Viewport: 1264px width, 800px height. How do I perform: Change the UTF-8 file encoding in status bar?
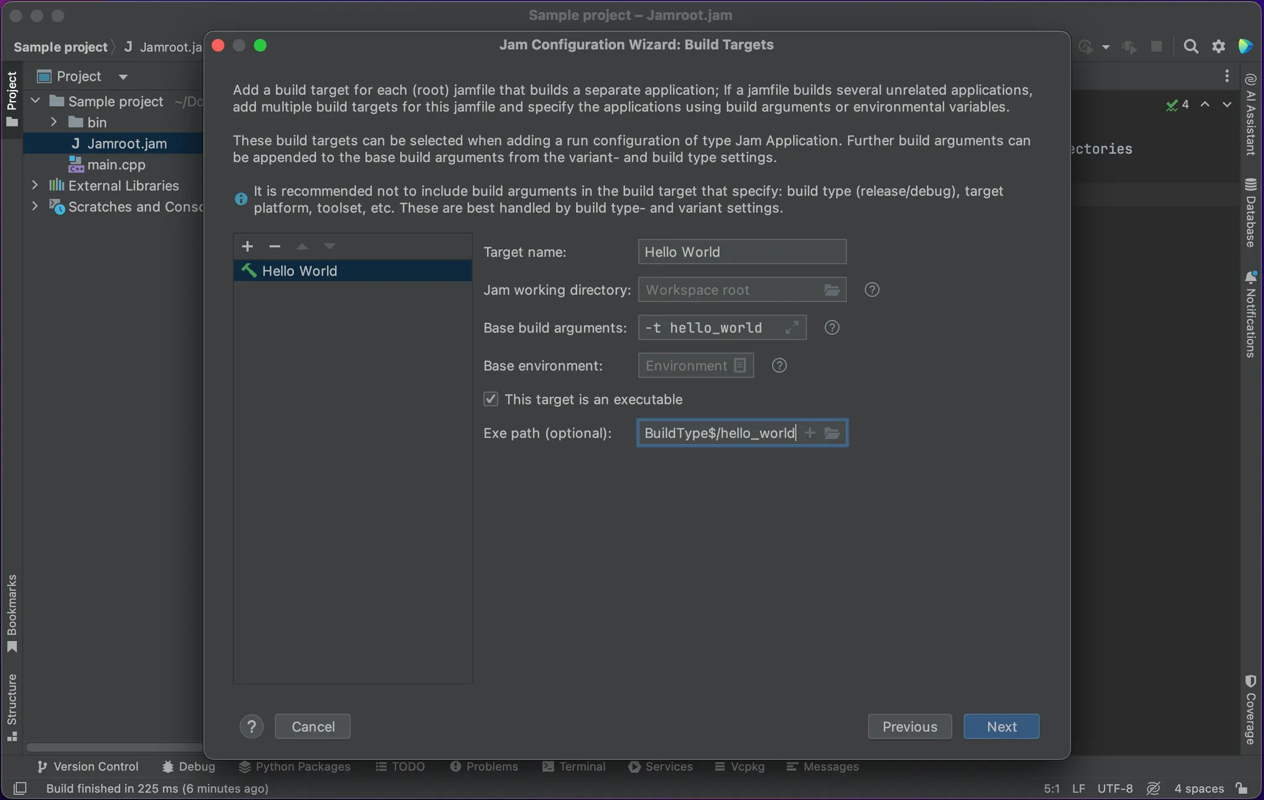1115,788
